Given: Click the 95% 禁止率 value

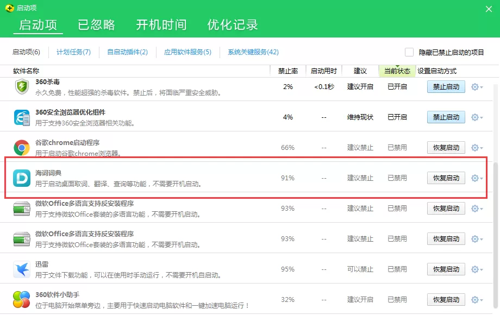Looking at the screenshot, I should coord(287,269).
